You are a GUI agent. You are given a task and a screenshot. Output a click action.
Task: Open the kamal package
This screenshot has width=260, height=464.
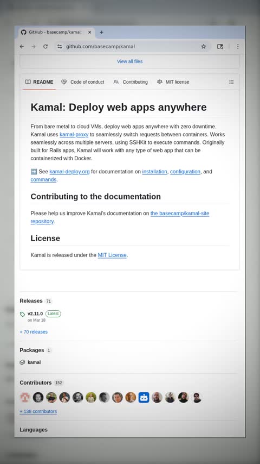click(34, 362)
